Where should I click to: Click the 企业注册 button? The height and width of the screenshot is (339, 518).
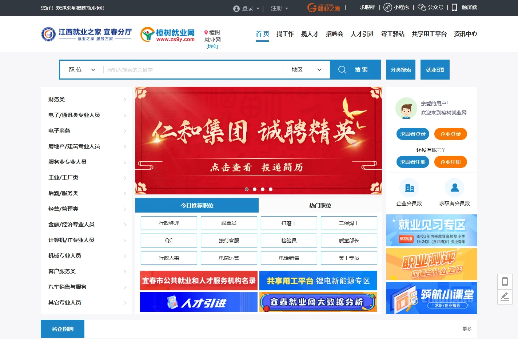(451, 162)
